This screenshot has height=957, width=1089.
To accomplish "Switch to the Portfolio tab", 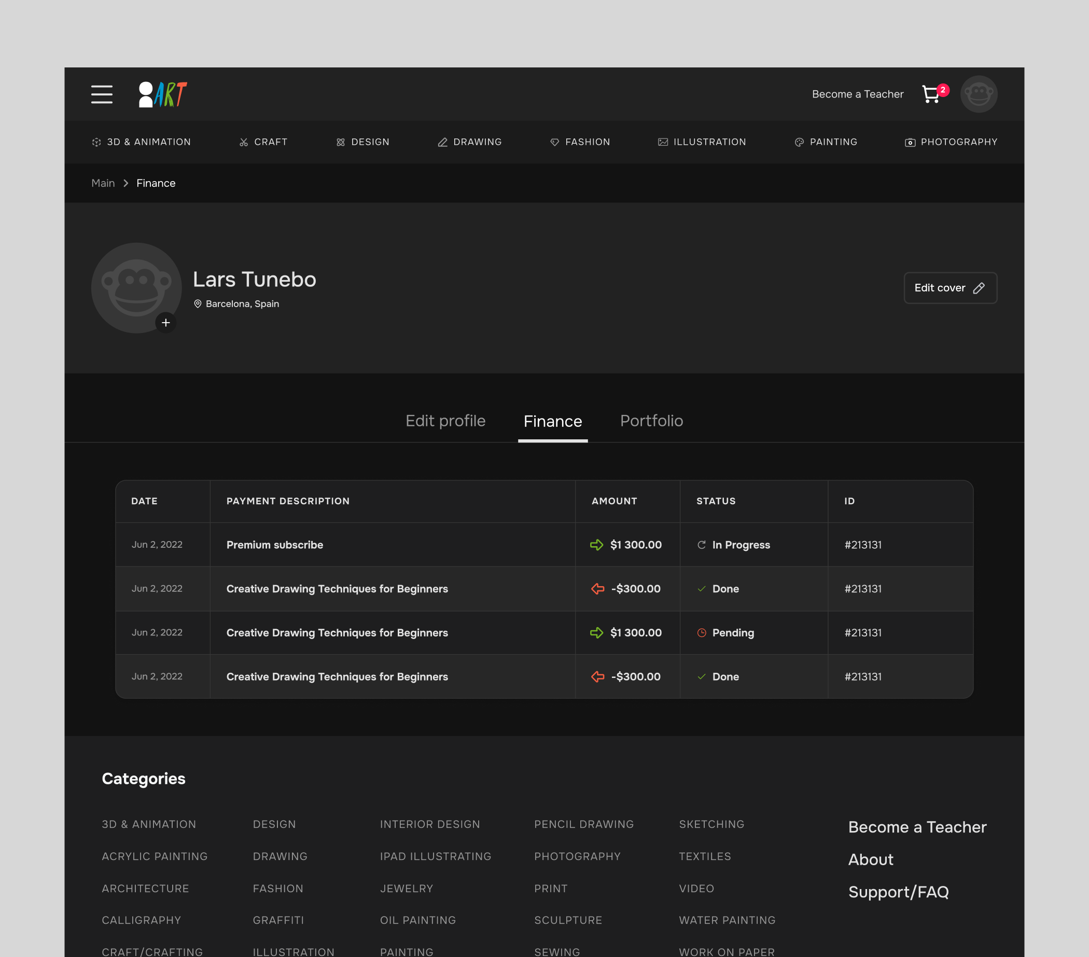I will coord(651,421).
